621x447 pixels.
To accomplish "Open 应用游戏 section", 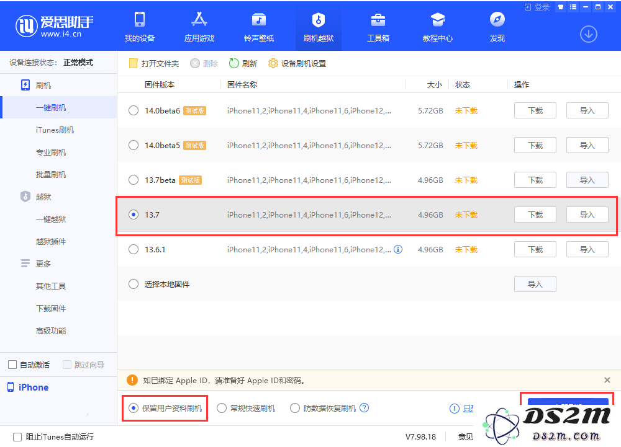I will (199, 27).
